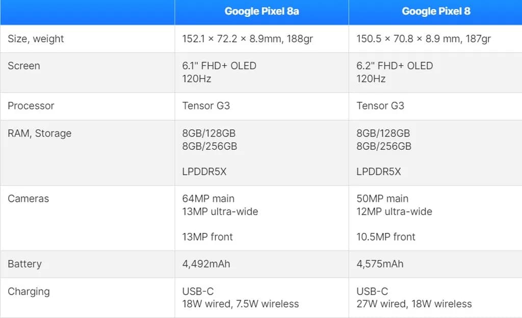Select the Cameras row label
The height and width of the screenshot is (318, 522).
tap(29, 198)
